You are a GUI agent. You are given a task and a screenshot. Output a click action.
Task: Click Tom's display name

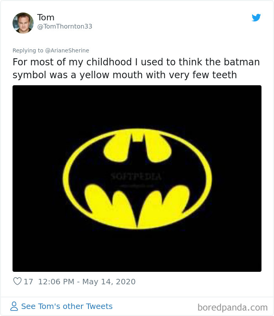(x=46, y=17)
